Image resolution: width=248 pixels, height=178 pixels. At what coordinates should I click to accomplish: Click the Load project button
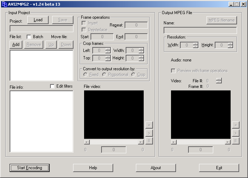click(38, 20)
